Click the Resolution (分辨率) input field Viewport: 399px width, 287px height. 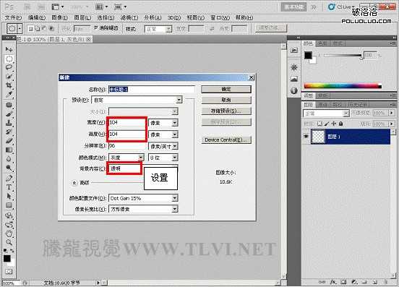click(127, 146)
